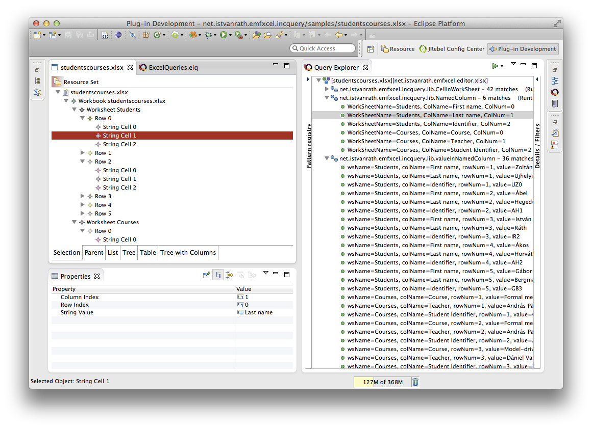Screen dimensions: 592x429
Task: Click the binary 010 file toolbar icon
Action: (105, 35)
